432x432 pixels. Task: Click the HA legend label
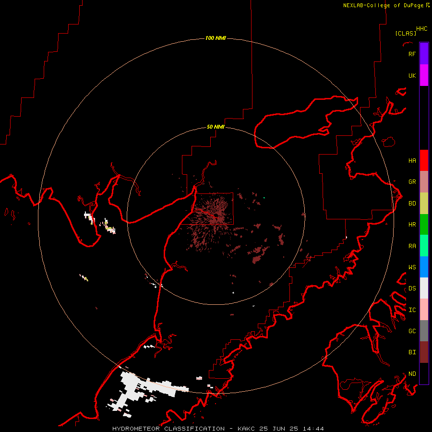pos(412,161)
